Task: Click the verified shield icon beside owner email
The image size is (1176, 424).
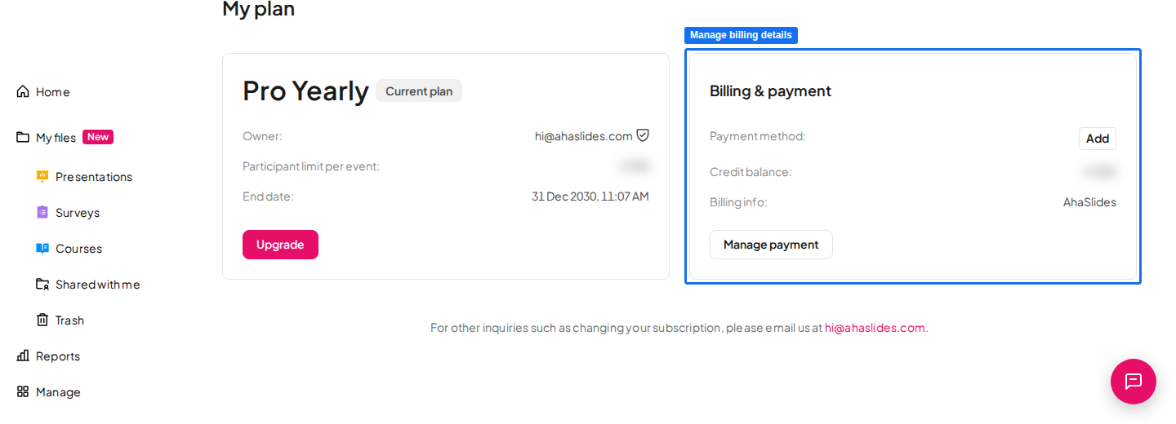Action: tap(643, 135)
